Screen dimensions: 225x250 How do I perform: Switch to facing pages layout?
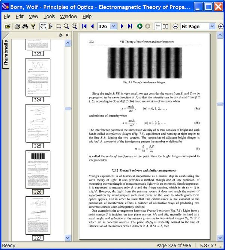click(x=165, y=26)
